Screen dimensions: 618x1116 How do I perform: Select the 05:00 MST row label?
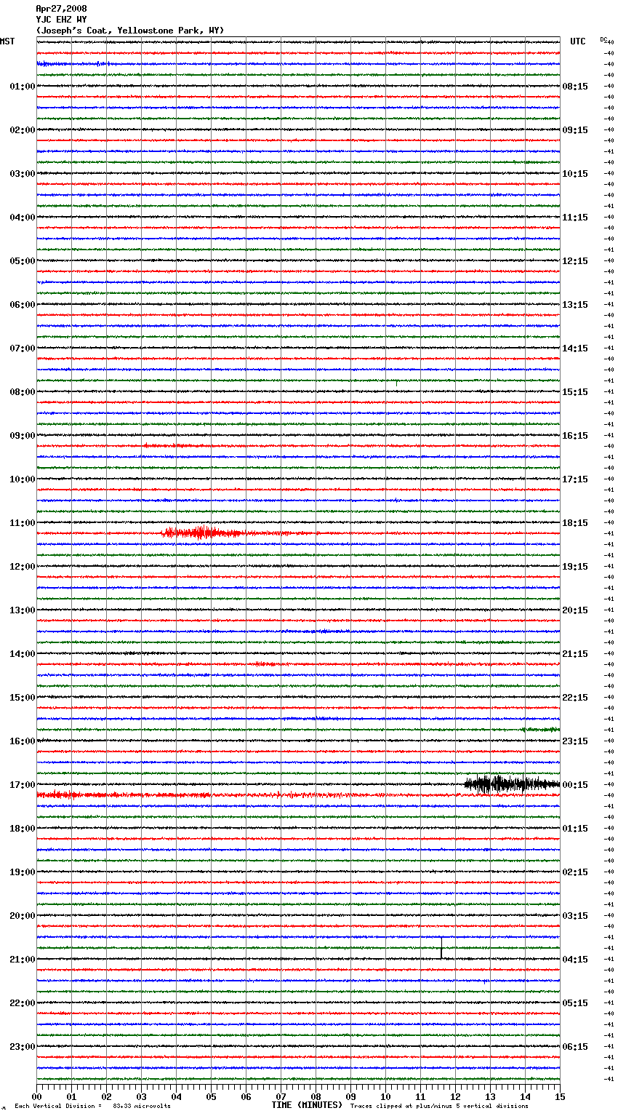coord(22,261)
